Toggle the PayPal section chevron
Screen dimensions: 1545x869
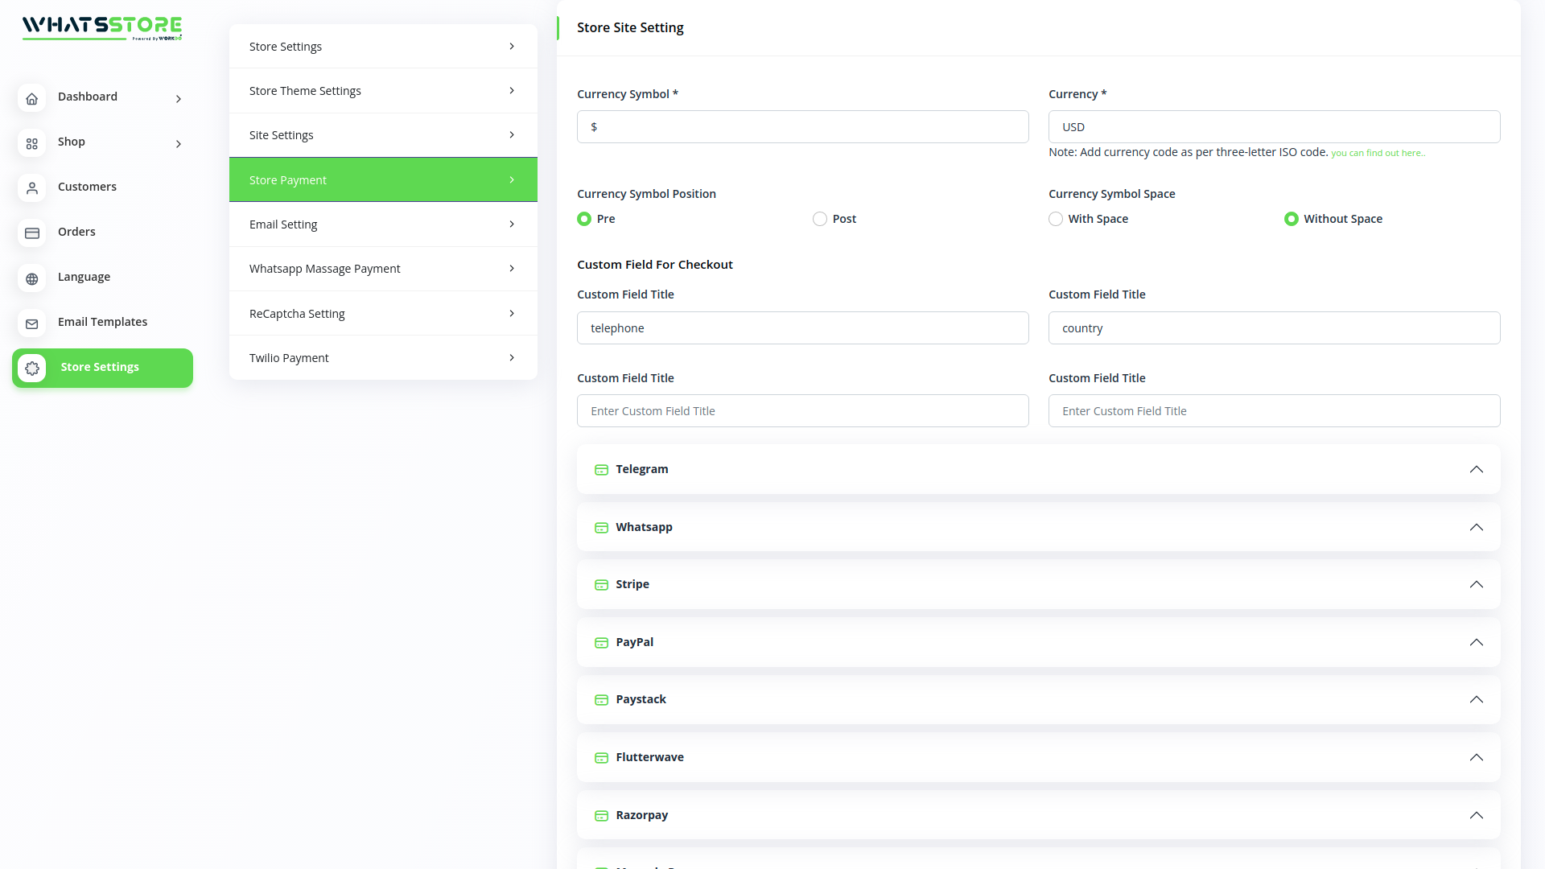[1476, 642]
